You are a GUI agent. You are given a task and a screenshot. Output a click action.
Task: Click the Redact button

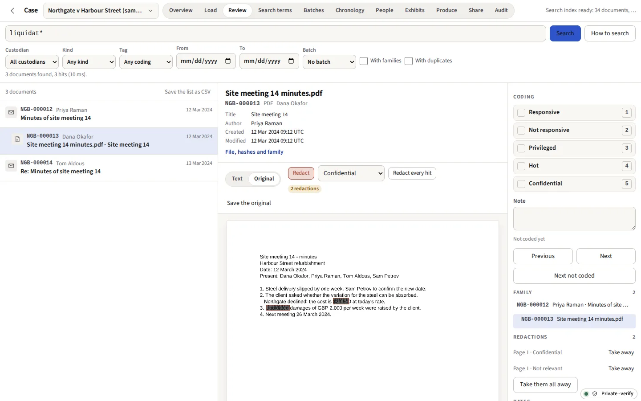[301, 173]
